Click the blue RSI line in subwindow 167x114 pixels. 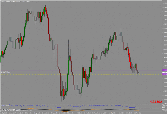(x=69, y=106)
